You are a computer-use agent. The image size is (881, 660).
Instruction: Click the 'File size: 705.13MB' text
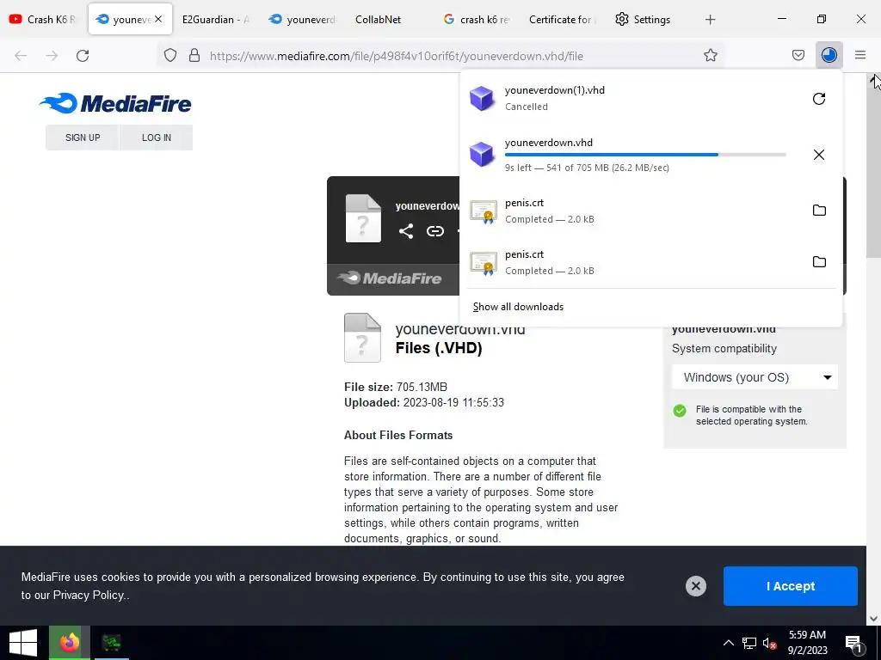pos(396,387)
